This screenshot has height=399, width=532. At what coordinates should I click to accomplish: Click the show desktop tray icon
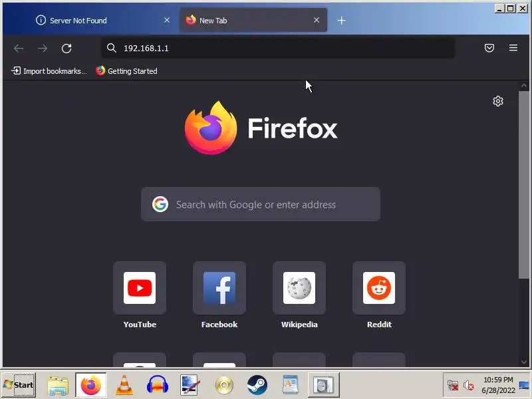tap(524, 385)
